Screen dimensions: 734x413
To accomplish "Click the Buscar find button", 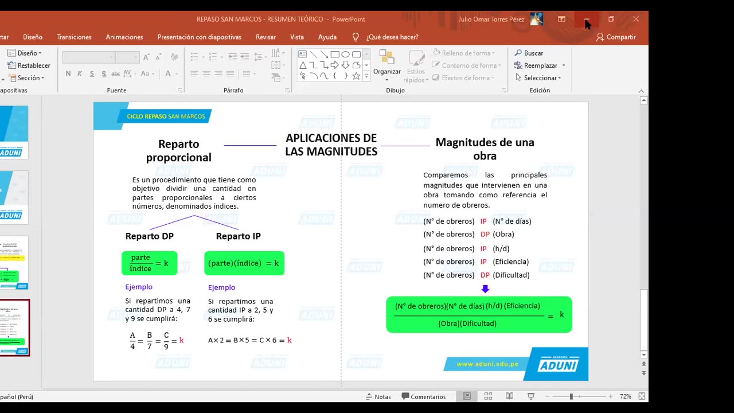I will (529, 53).
